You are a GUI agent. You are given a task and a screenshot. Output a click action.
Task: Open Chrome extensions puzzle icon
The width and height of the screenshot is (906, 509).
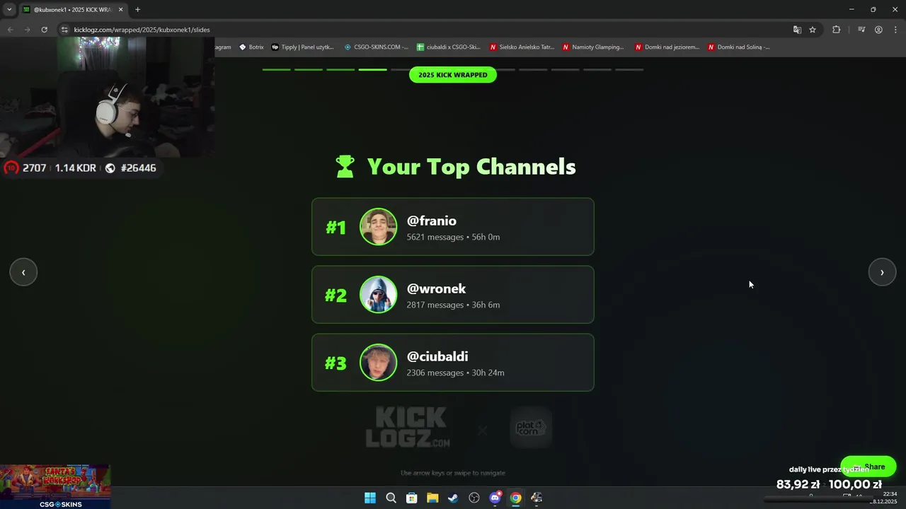tap(836, 30)
